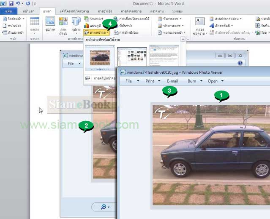Click the รูปภาพ (Picture) insert icon
This screenshot has width=270, height=219.
[50, 24]
